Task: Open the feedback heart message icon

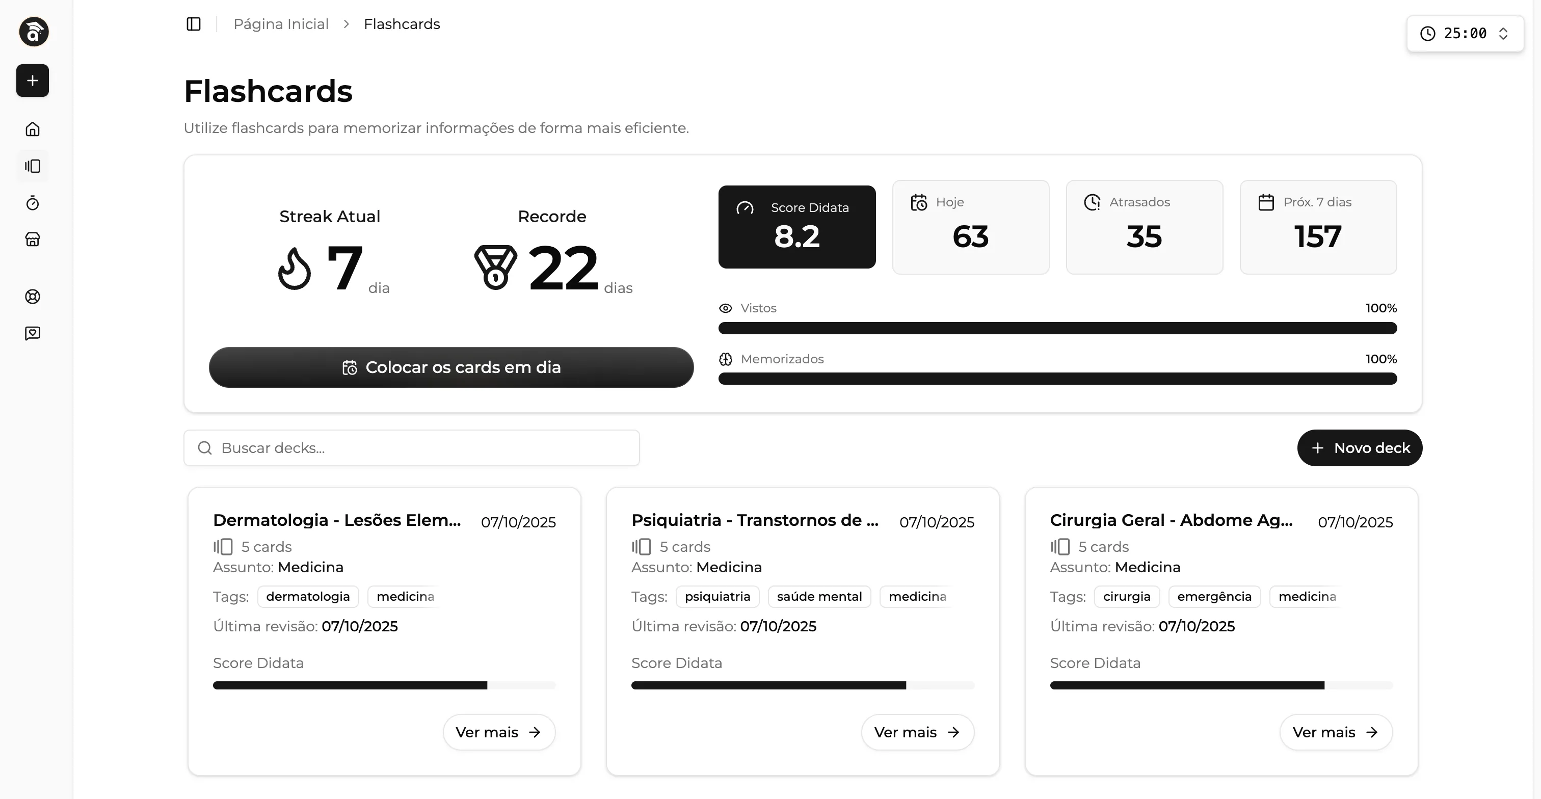Action: click(x=32, y=333)
